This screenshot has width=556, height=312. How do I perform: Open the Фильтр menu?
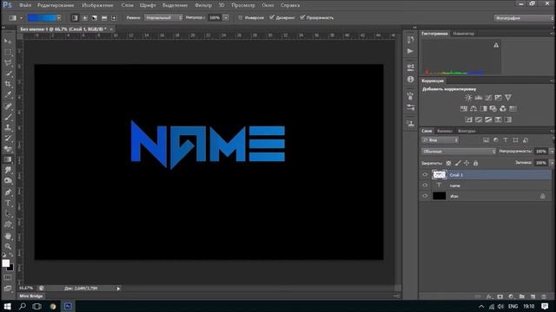(x=203, y=5)
